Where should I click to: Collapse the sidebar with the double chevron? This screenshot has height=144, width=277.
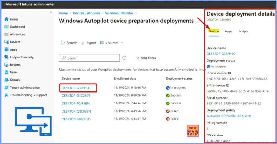point(51,12)
